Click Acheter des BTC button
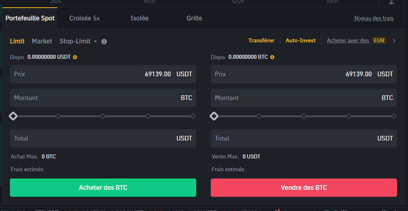 coord(103,188)
